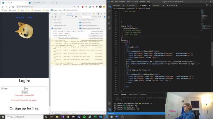
Task: Click App link on webpage
Action: [x=30, y=17]
